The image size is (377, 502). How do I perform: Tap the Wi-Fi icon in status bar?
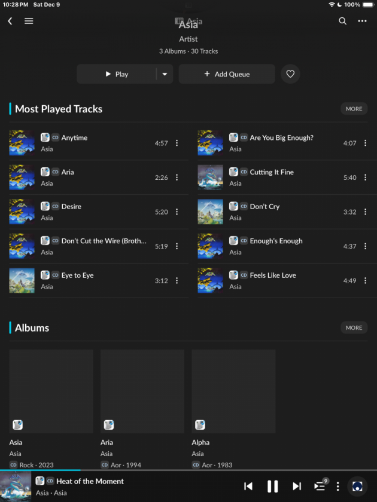coord(332,5)
